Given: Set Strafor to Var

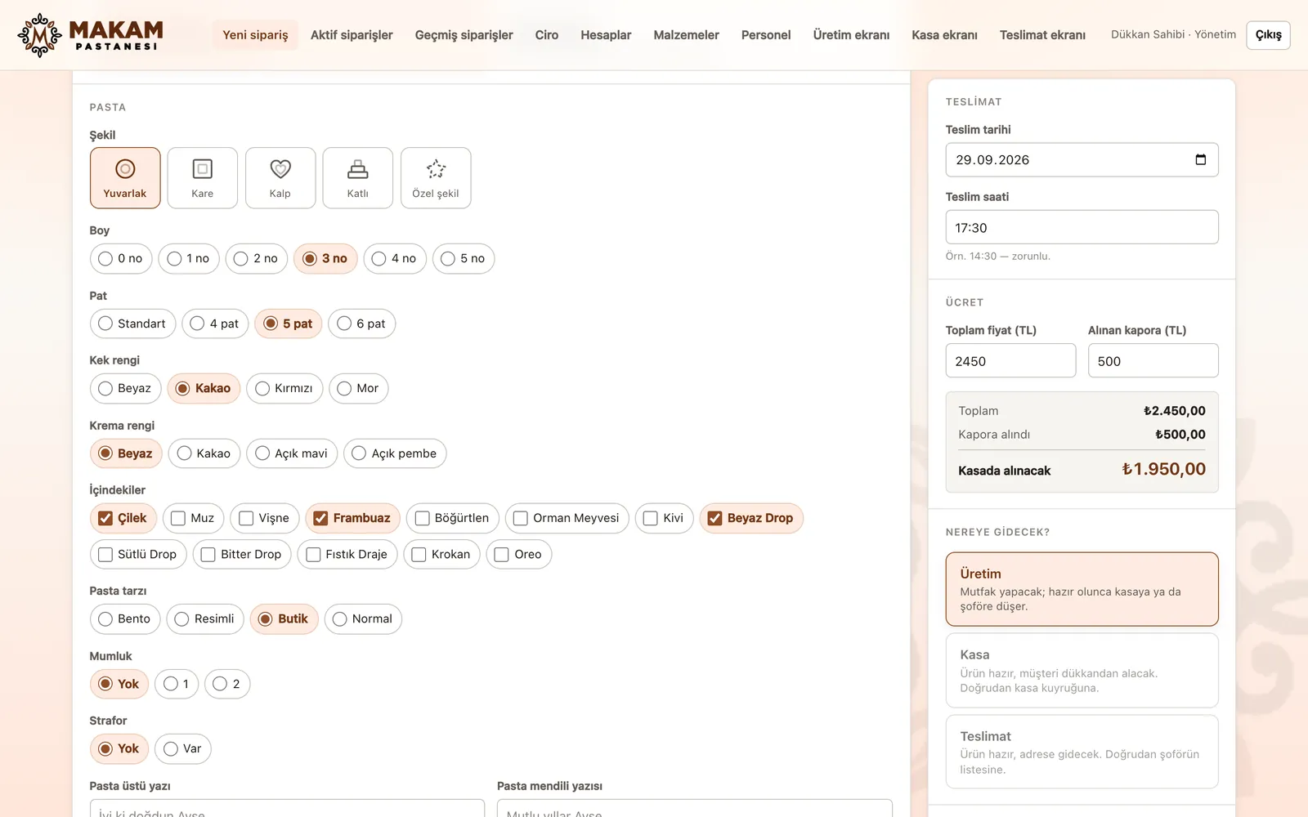Looking at the screenshot, I should (183, 748).
